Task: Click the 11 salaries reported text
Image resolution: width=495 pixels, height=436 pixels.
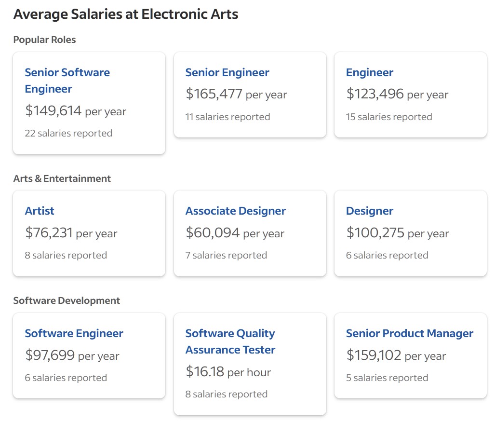Action: (x=227, y=117)
